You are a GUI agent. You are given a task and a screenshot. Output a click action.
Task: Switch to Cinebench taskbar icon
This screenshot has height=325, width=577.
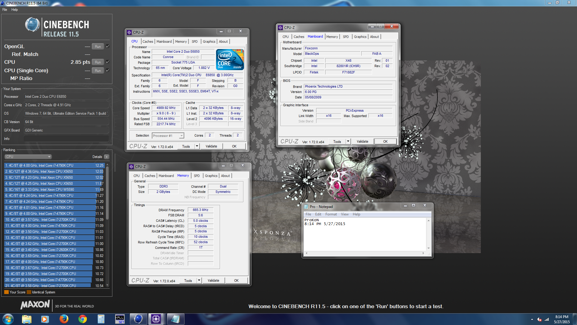click(x=138, y=319)
